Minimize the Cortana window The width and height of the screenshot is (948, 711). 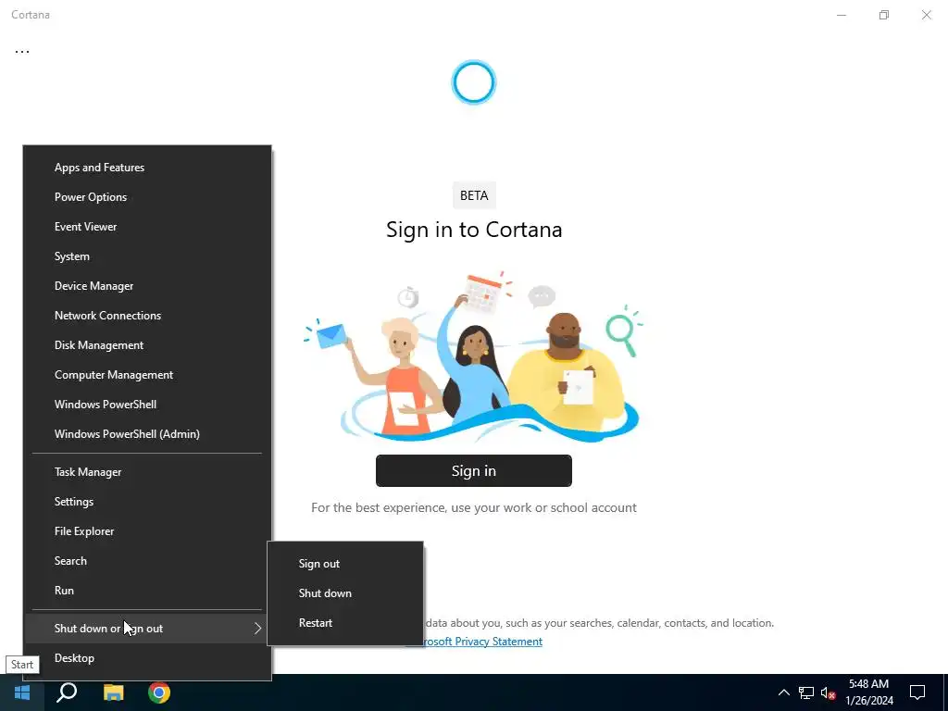[x=842, y=15]
